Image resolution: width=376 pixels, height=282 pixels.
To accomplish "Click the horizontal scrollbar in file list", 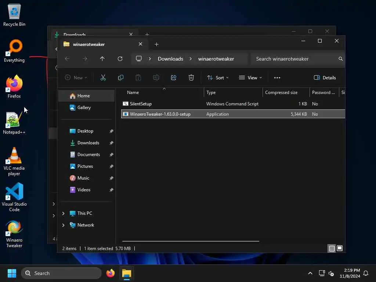I will pos(191,241).
